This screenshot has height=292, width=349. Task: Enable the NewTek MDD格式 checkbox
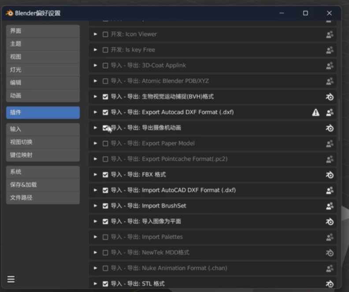[105, 253]
